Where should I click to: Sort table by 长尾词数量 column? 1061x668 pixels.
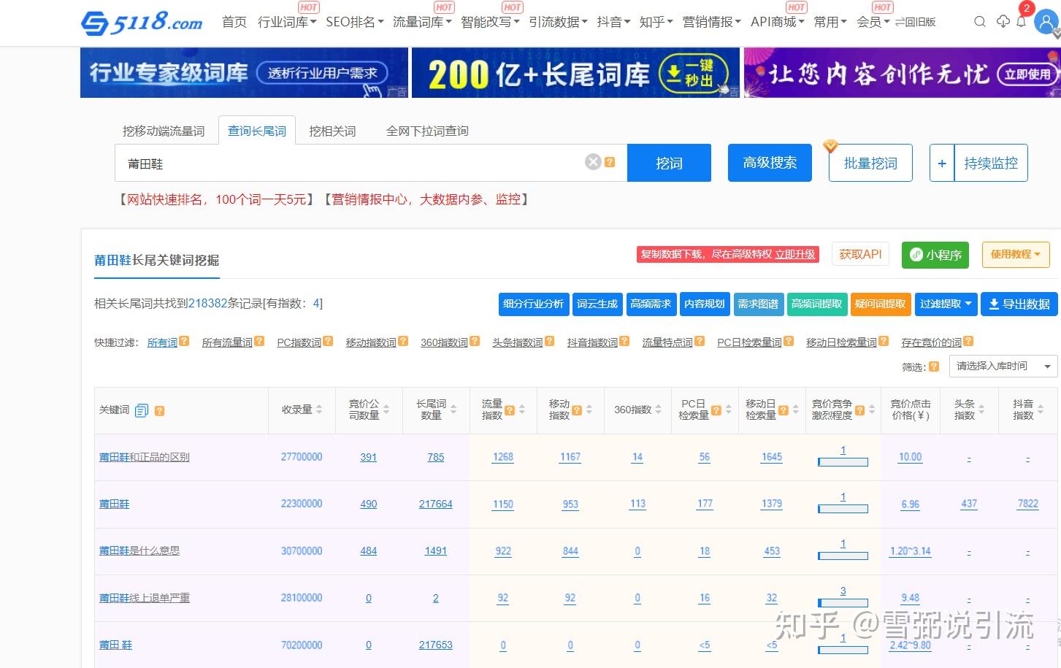pyautogui.click(x=453, y=410)
